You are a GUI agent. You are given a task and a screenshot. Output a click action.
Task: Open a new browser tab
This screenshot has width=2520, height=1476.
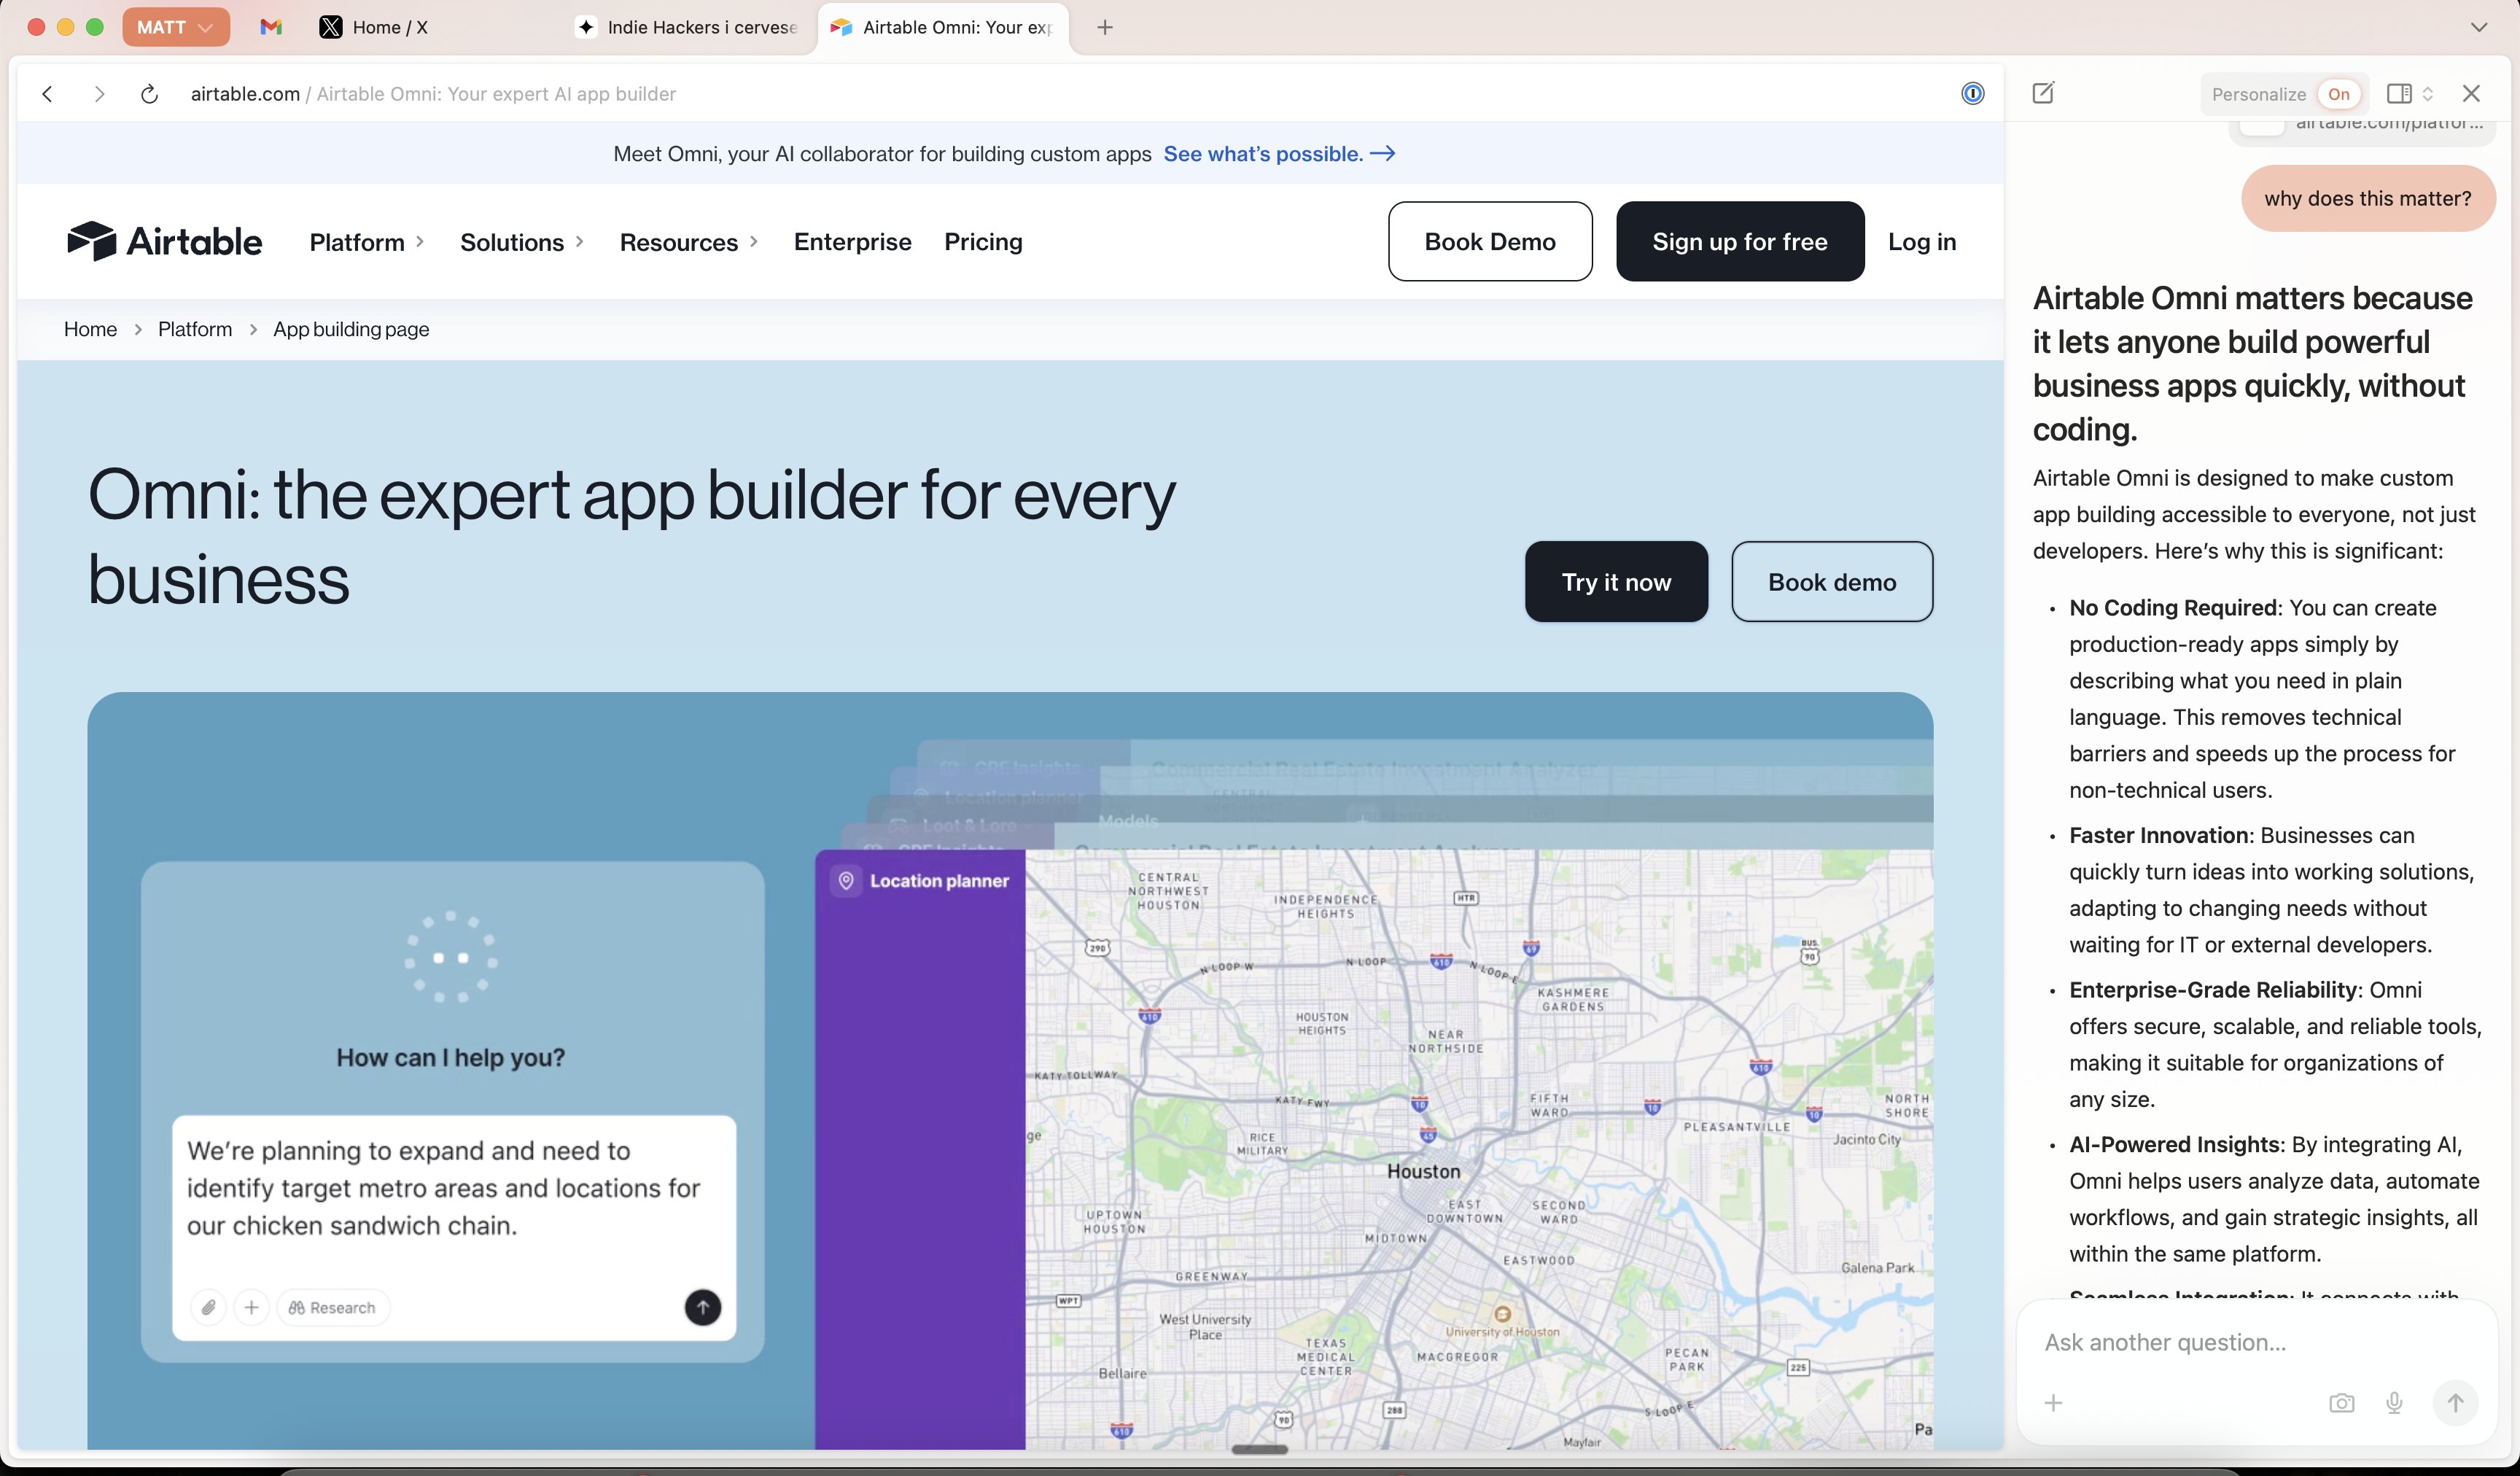1105,27
